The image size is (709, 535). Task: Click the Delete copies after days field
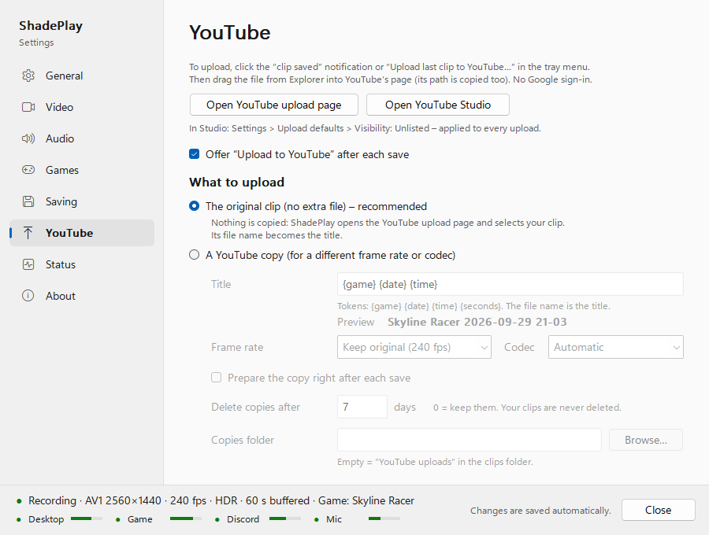coord(362,407)
